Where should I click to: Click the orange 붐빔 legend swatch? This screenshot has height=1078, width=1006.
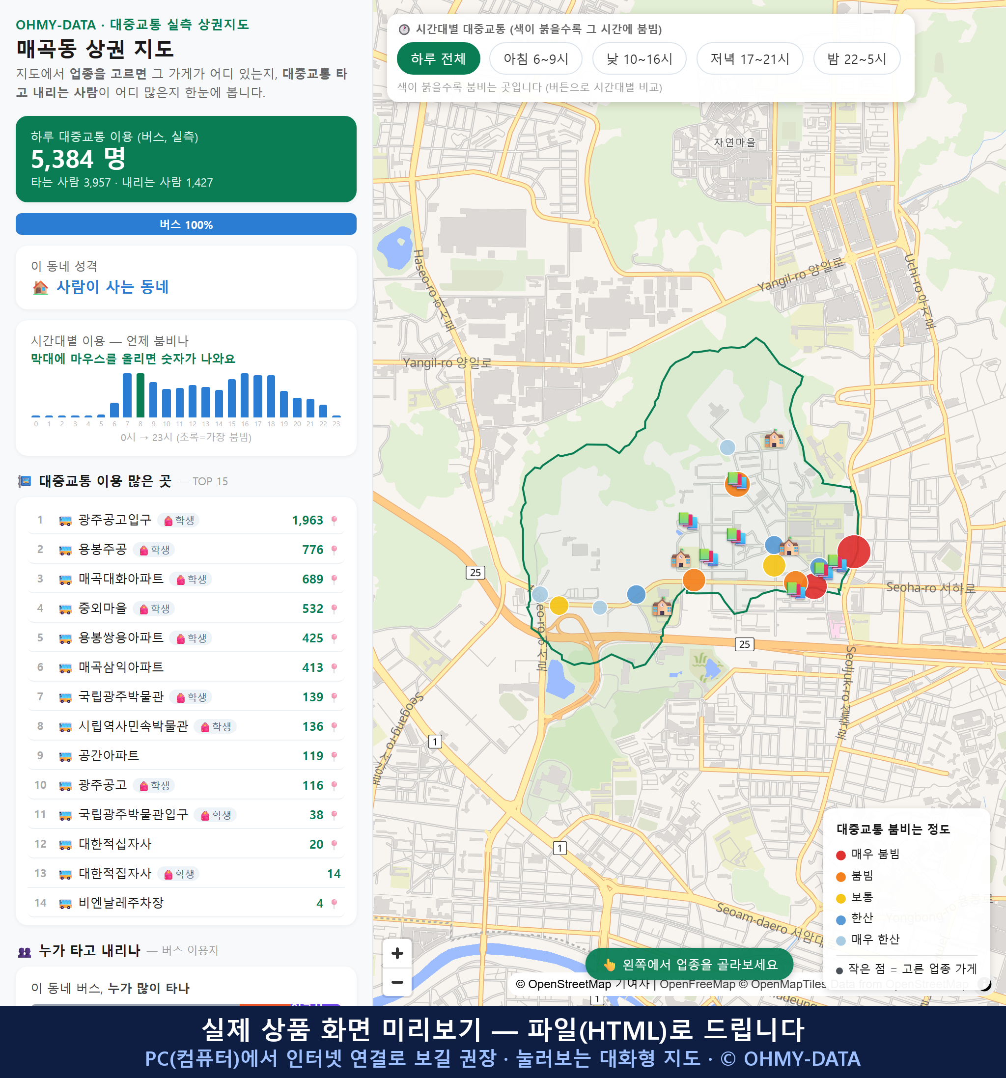pos(840,877)
